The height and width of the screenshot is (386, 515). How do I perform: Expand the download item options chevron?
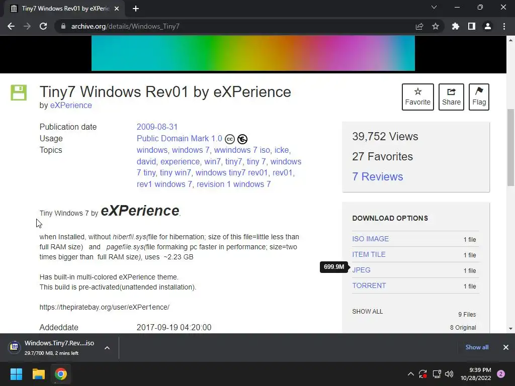tap(107, 348)
